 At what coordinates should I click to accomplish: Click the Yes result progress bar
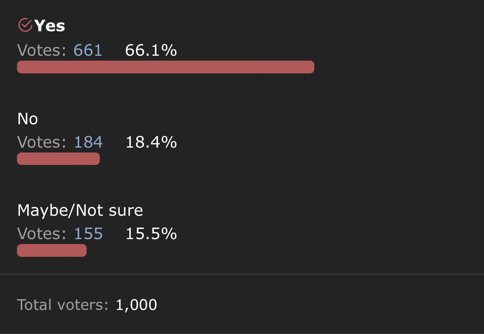(165, 67)
